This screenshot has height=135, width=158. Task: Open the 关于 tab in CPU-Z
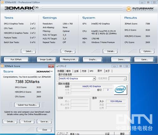[x=107, y=71]
